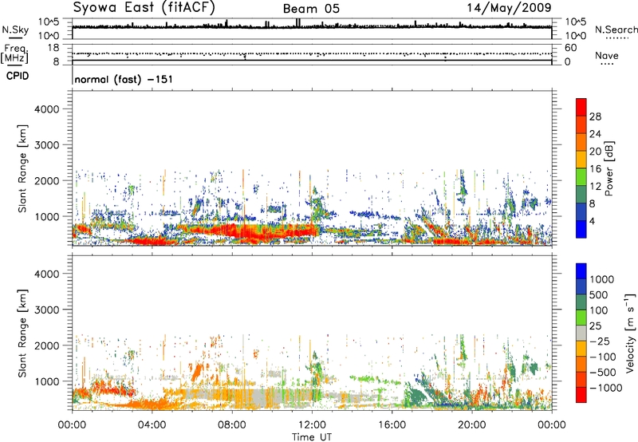Click the 'Velocity [m s⁻¹]' colorbar title
The width and height of the screenshot is (638, 442).
tap(630, 333)
